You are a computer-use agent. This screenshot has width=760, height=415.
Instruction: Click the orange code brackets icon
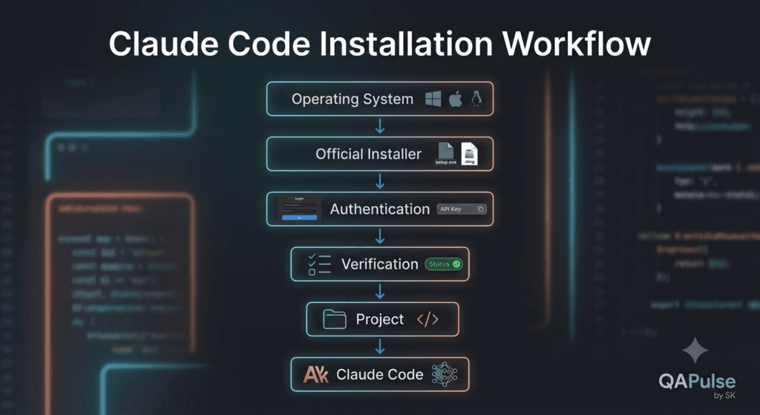click(x=427, y=319)
